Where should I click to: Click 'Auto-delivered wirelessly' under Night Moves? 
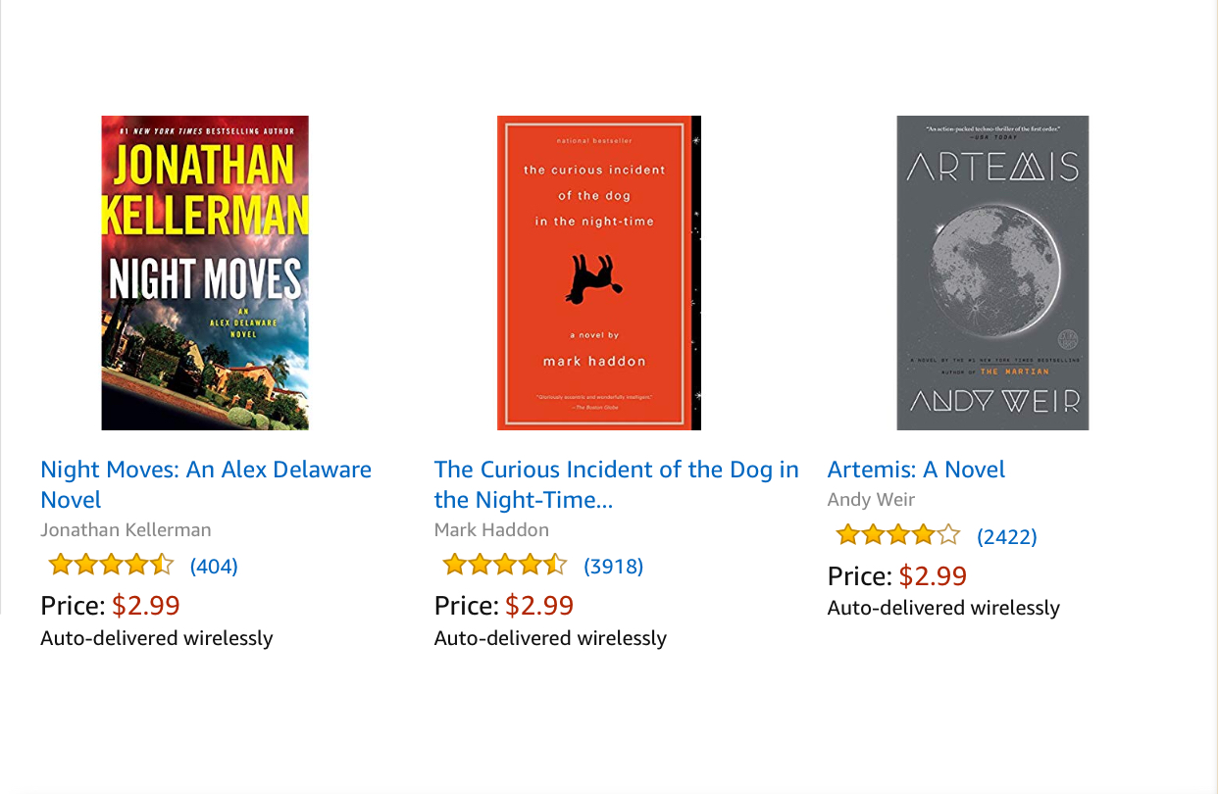pos(157,638)
